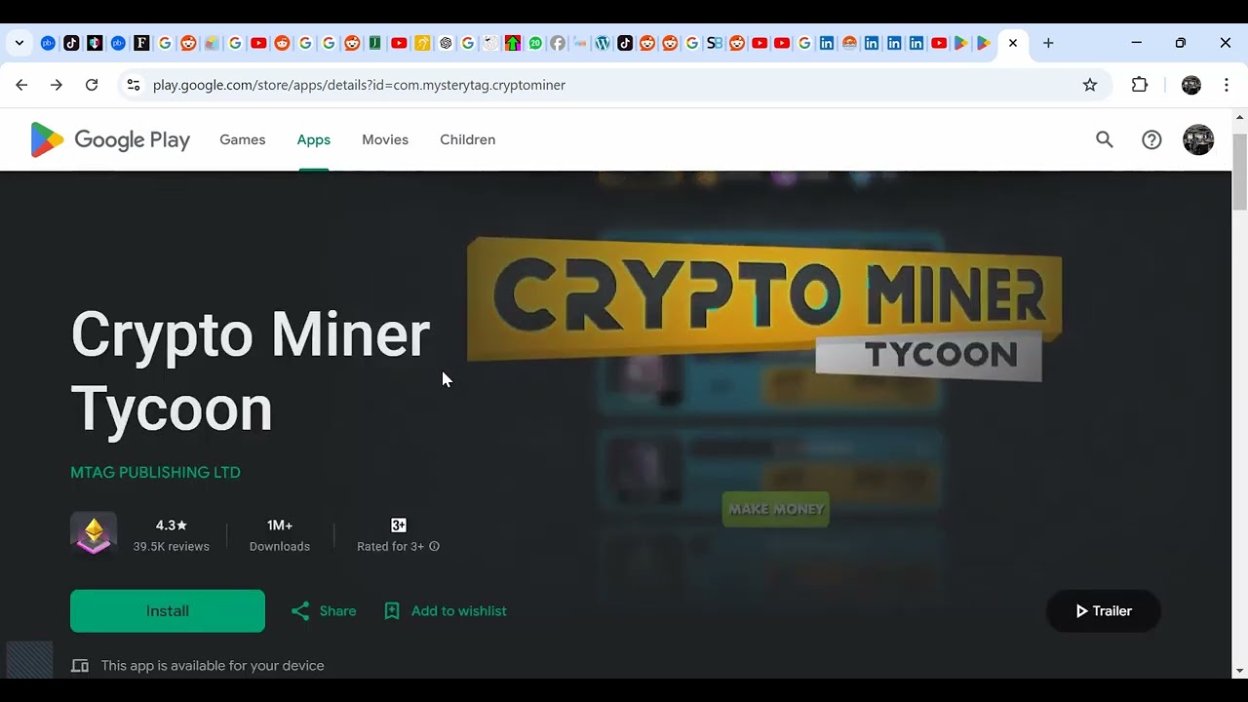Install the Crypto Miner Tycoon app
1248x702 pixels.
coord(168,611)
